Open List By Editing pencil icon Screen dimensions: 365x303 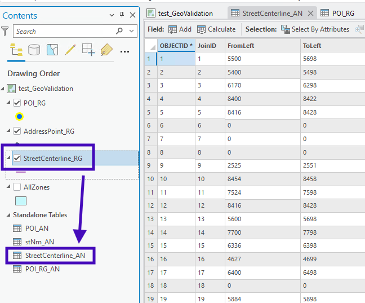(x=70, y=51)
